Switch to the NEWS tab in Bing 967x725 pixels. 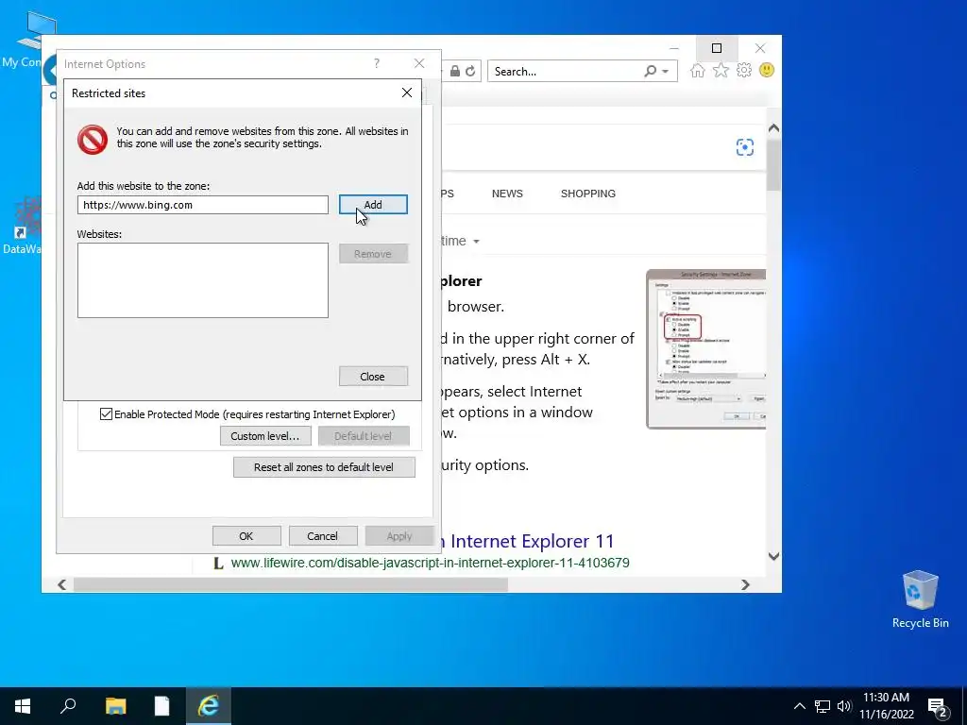507,194
